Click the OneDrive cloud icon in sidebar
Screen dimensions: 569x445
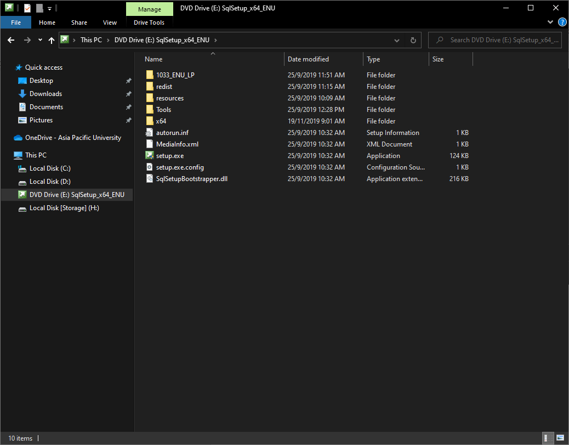point(18,138)
